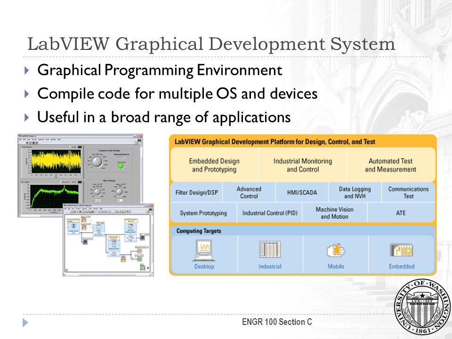452x339 pixels.
Task: Click the Communications Test cell
Action: 408,192
